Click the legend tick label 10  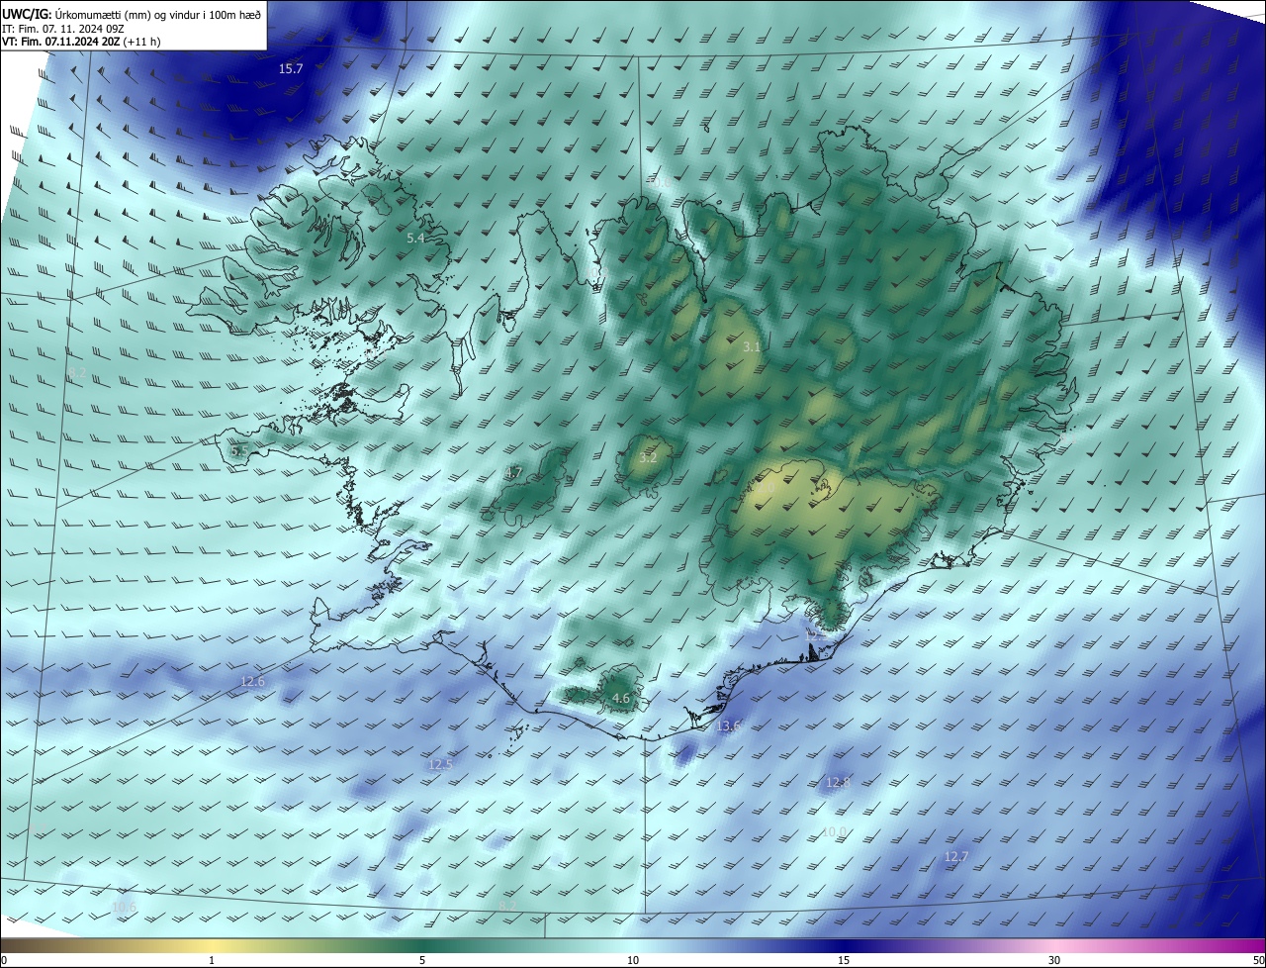(633, 960)
